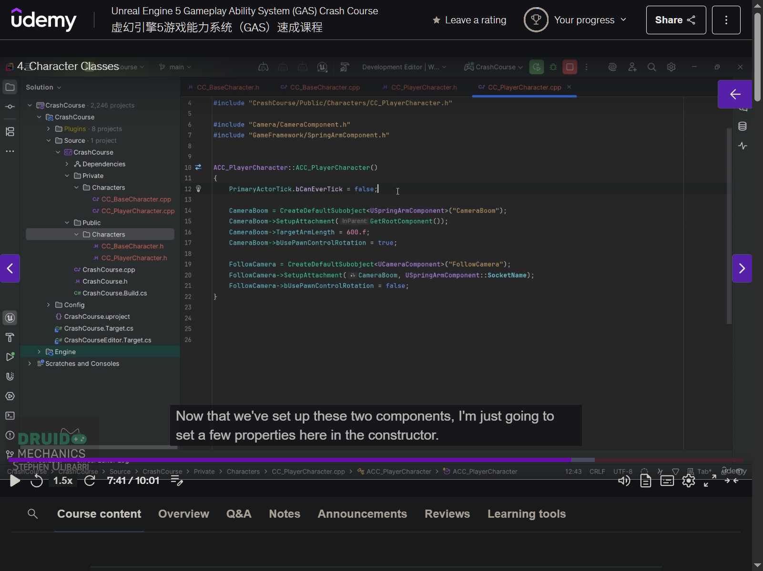Open CrashCourse.Build.cs in the tree
763x571 pixels.
click(x=111, y=293)
